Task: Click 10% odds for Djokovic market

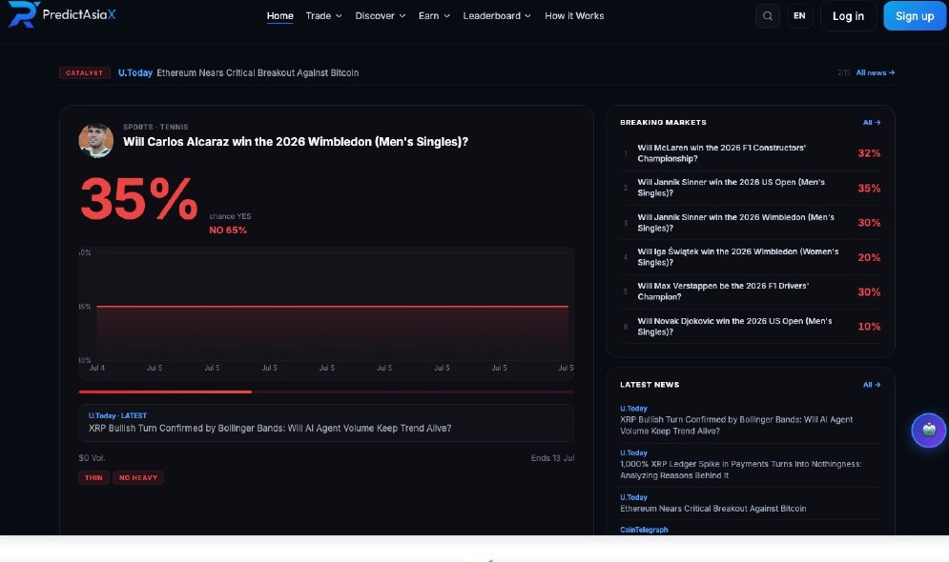Action: tap(869, 327)
